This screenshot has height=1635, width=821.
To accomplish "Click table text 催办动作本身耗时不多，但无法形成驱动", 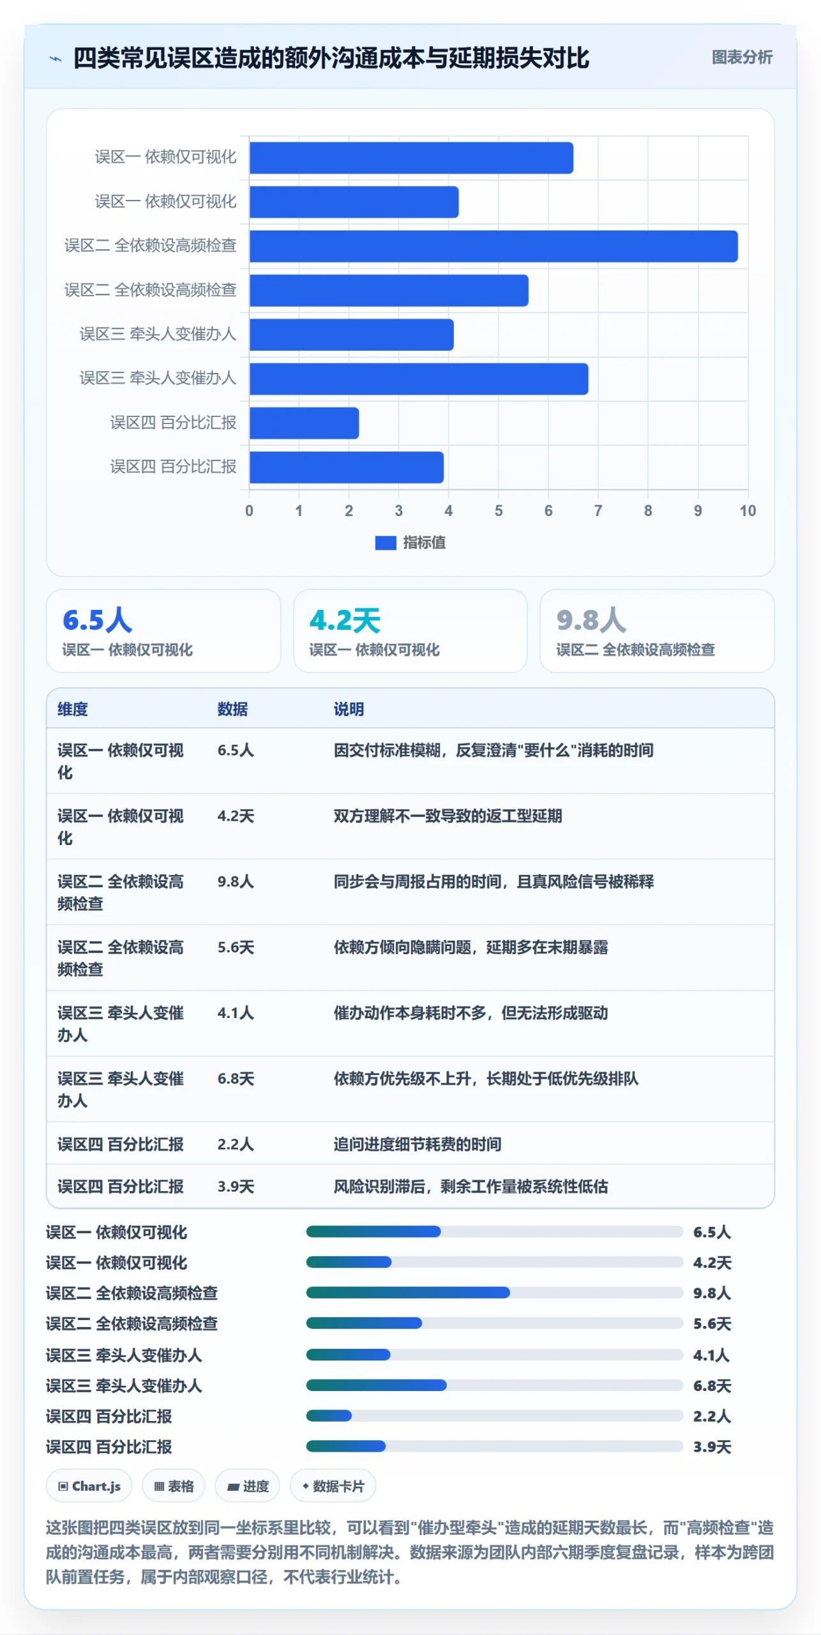I will (x=471, y=1013).
